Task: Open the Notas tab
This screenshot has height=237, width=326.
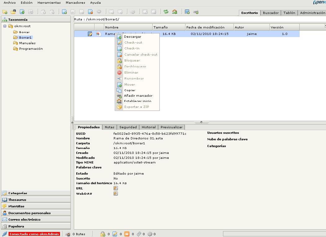Action: 109,127
